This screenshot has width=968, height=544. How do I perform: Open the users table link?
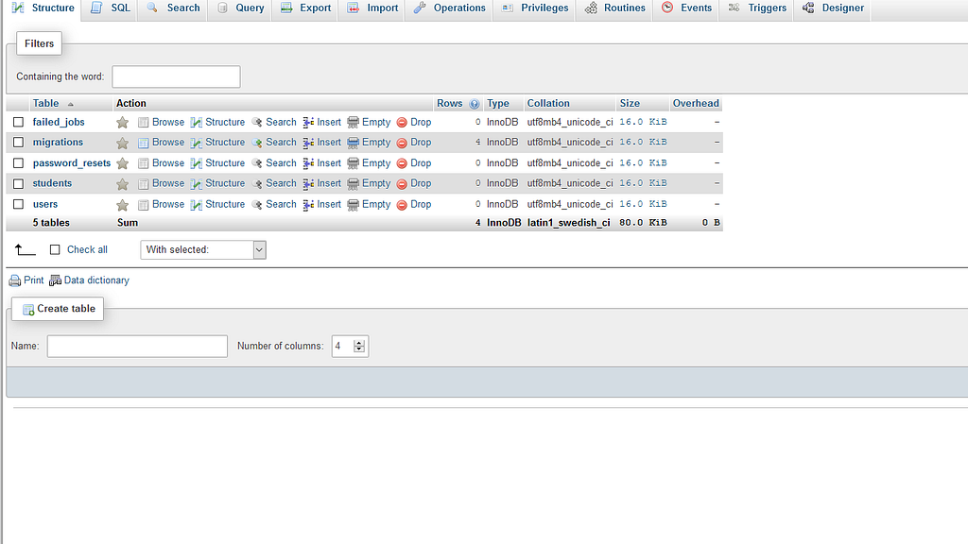point(45,204)
